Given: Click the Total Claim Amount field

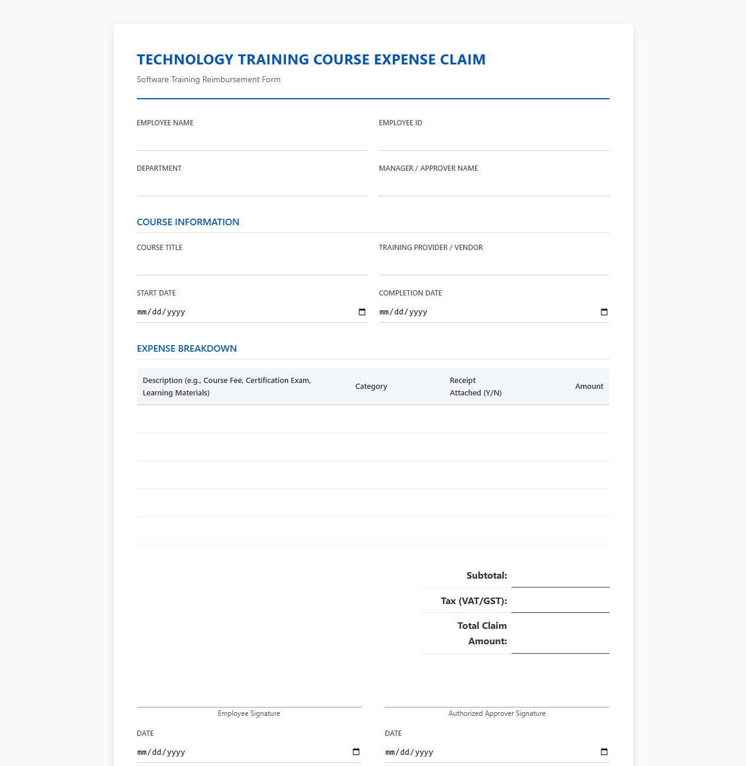Looking at the screenshot, I should click(x=561, y=634).
